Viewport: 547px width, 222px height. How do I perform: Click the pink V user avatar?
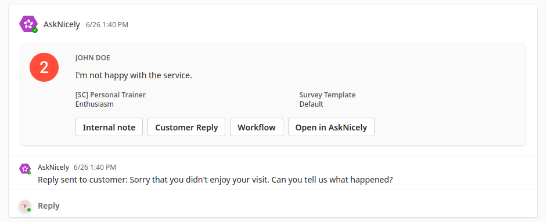pos(25,206)
